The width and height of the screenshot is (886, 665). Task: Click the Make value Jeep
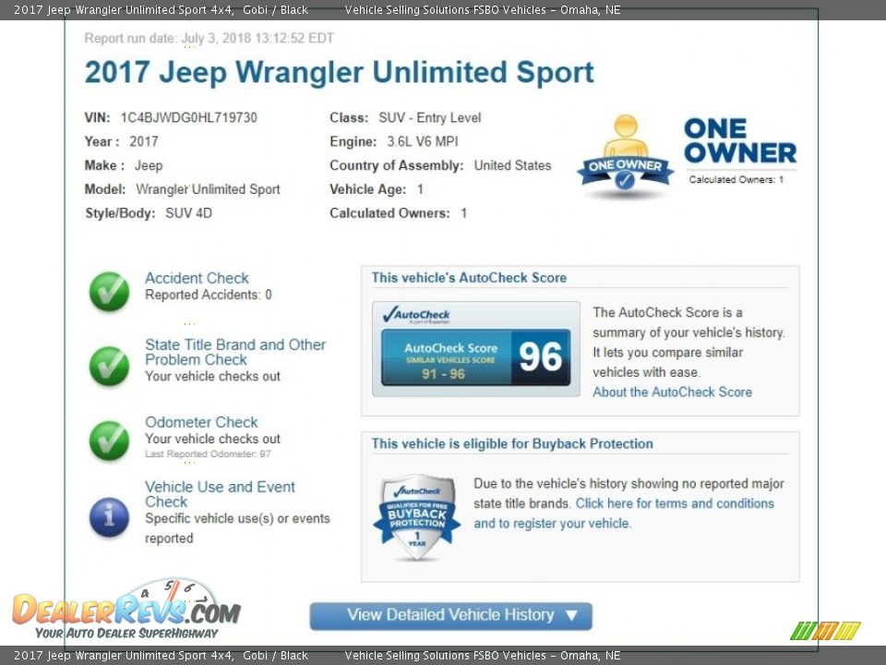coord(149,165)
